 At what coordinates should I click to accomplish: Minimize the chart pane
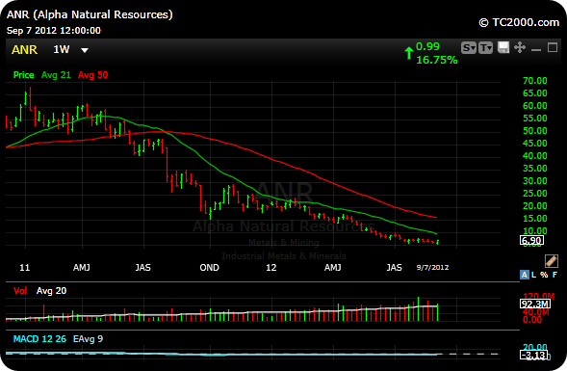[x=536, y=48]
